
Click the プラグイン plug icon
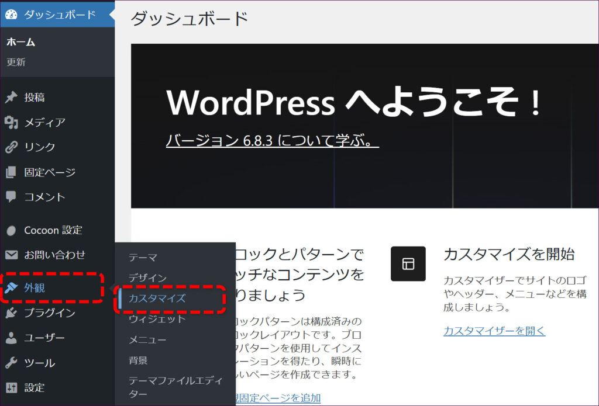click(11, 313)
